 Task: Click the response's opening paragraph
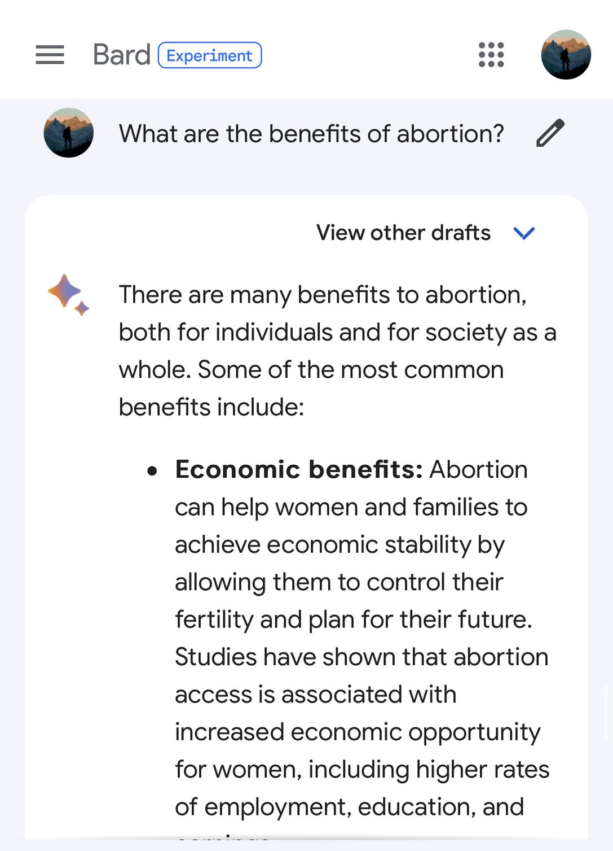coord(337,351)
